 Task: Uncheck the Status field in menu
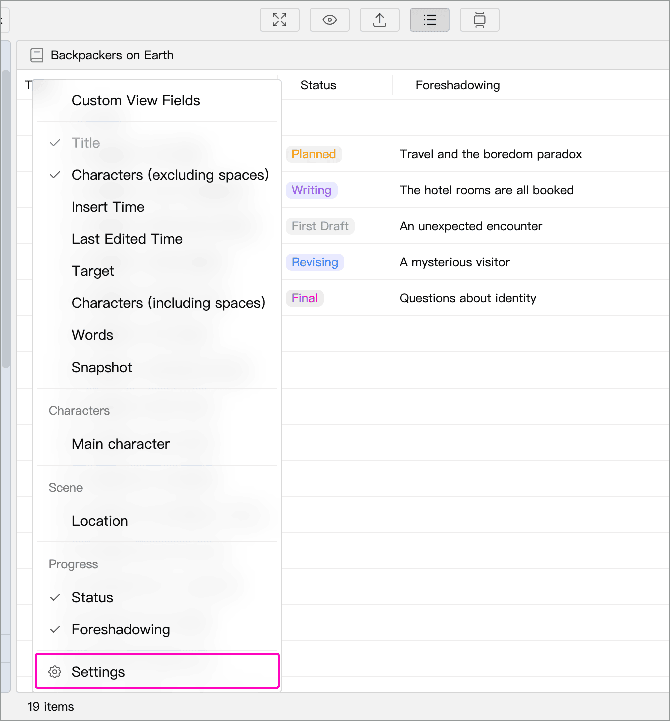[x=157, y=597]
